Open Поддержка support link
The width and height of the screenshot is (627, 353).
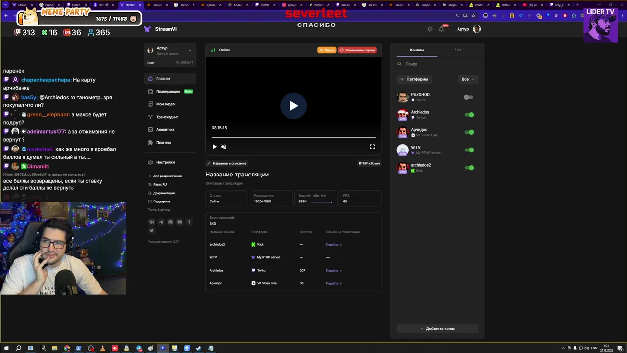pyautogui.click(x=159, y=201)
